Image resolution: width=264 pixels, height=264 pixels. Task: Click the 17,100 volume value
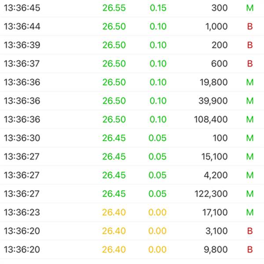click(x=214, y=213)
